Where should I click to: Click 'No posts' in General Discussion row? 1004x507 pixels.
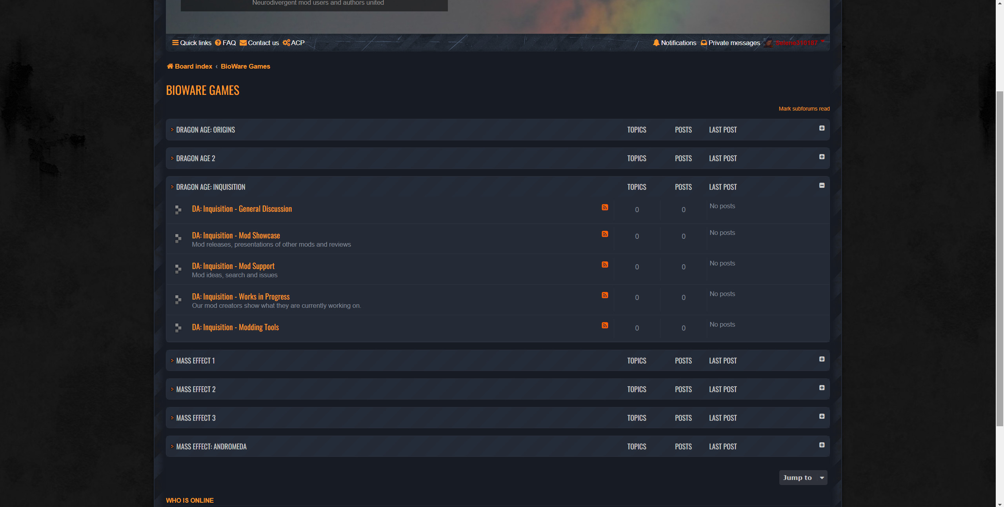click(x=722, y=206)
